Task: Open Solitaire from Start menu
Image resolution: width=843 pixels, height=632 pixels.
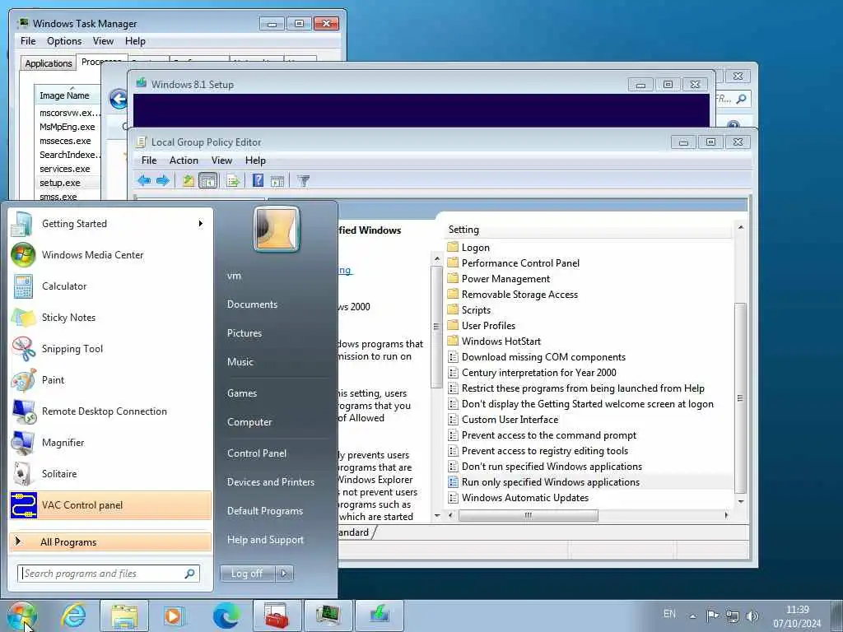Action: [x=111, y=473]
